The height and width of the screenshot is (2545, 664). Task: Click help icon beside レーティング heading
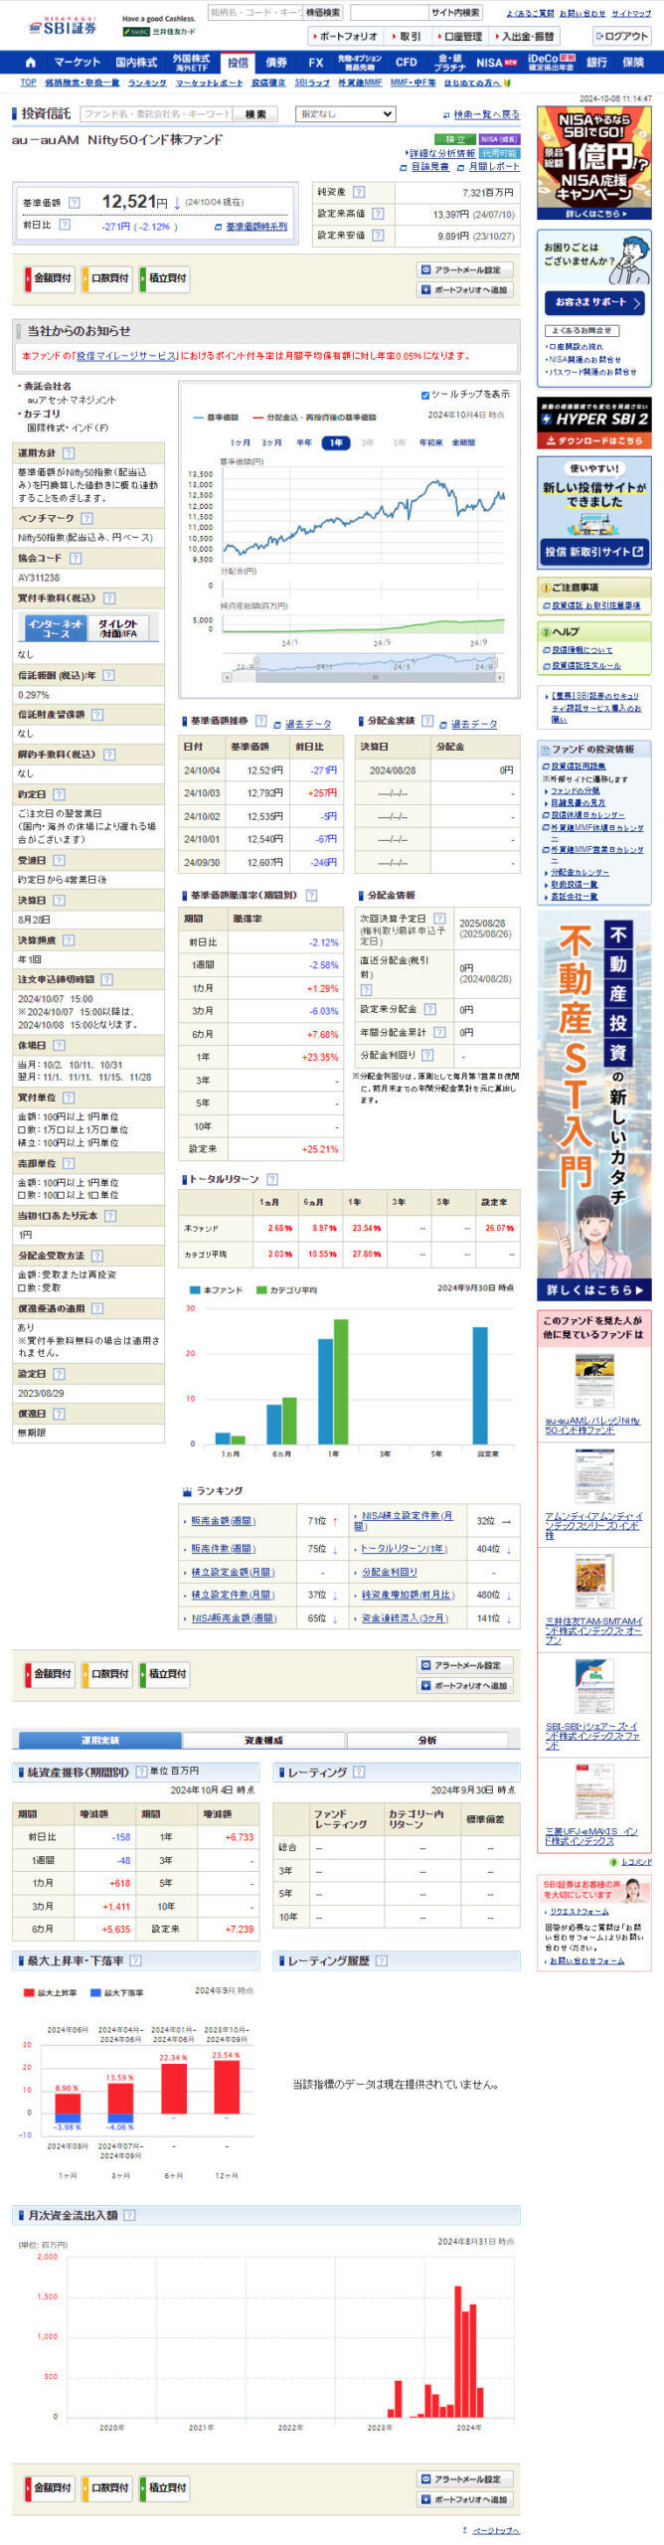tap(359, 1772)
